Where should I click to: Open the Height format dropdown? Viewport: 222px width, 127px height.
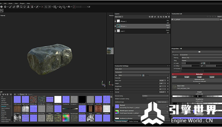point(162,83)
